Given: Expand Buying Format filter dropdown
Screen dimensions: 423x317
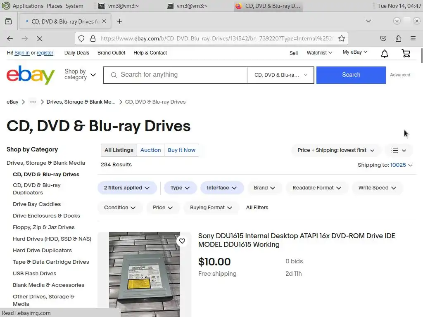Looking at the screenshot, I should pyautogui.click(x=211, y=208).
